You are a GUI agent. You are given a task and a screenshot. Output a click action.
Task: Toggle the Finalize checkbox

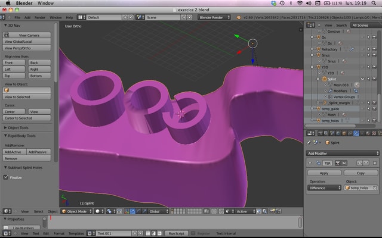tap(7, 177)
